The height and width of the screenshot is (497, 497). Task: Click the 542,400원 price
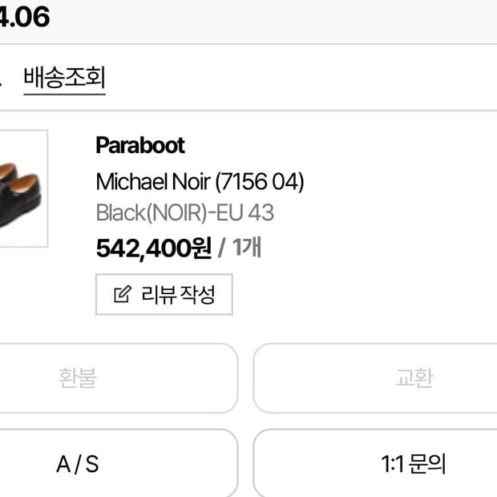click(x=153, y=248)
